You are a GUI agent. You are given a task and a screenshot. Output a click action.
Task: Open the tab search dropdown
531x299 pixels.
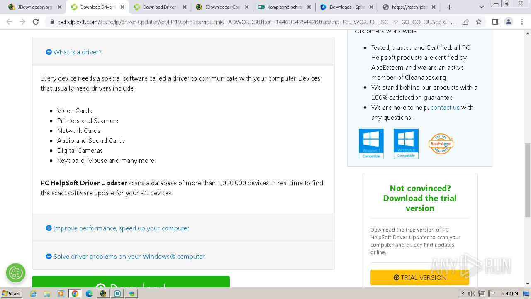[x=481, y=7]
